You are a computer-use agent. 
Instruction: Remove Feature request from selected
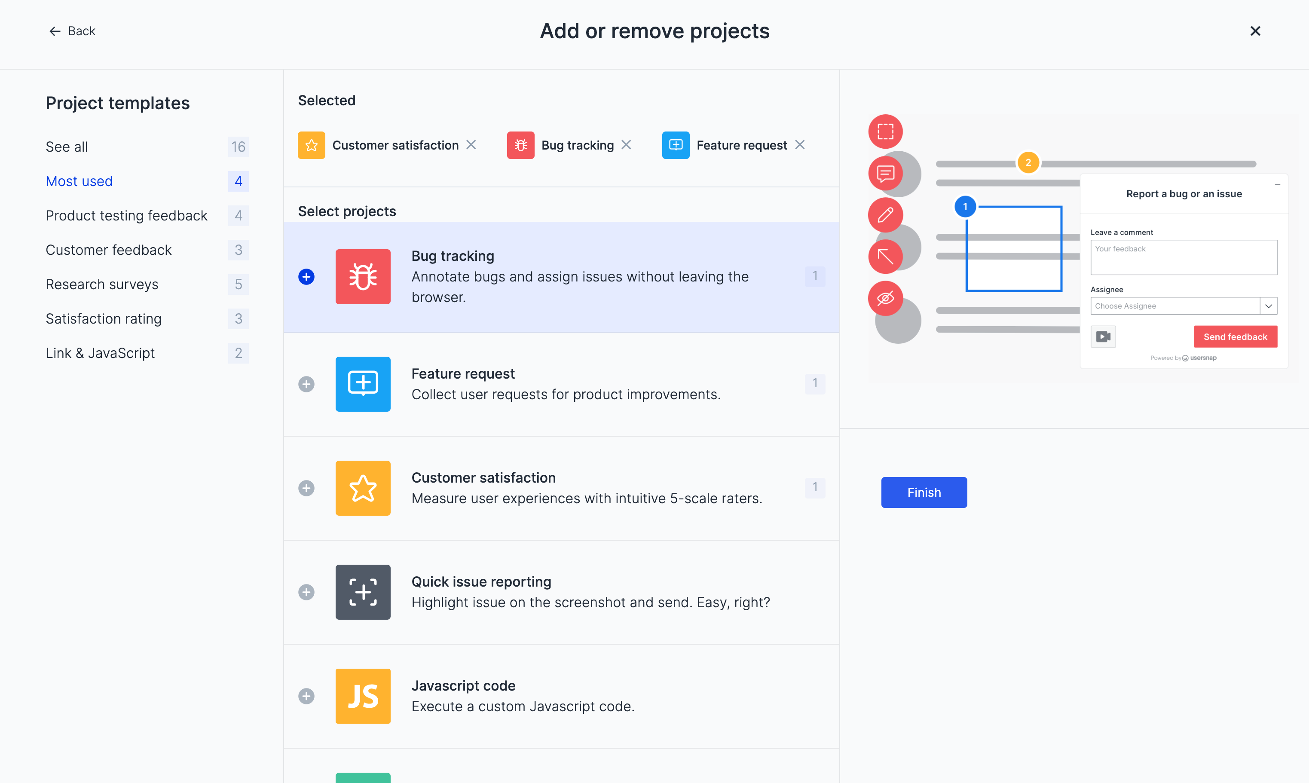pyautogui.click(x=800, y=144)
